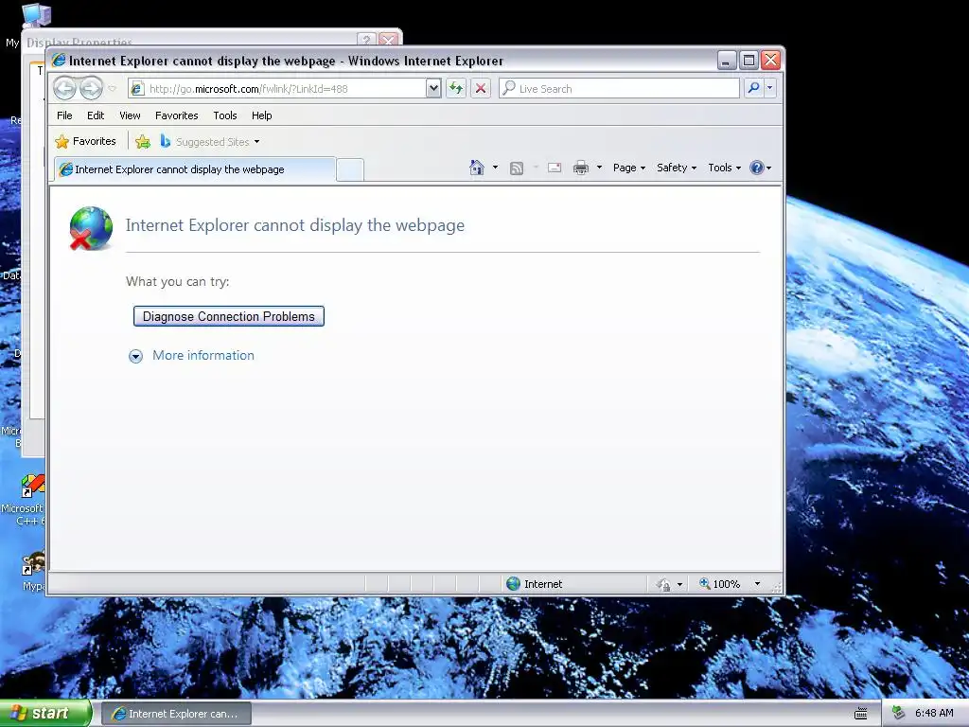Open the File menu
This screenshot has width=969, height=727.
[64, 115]
